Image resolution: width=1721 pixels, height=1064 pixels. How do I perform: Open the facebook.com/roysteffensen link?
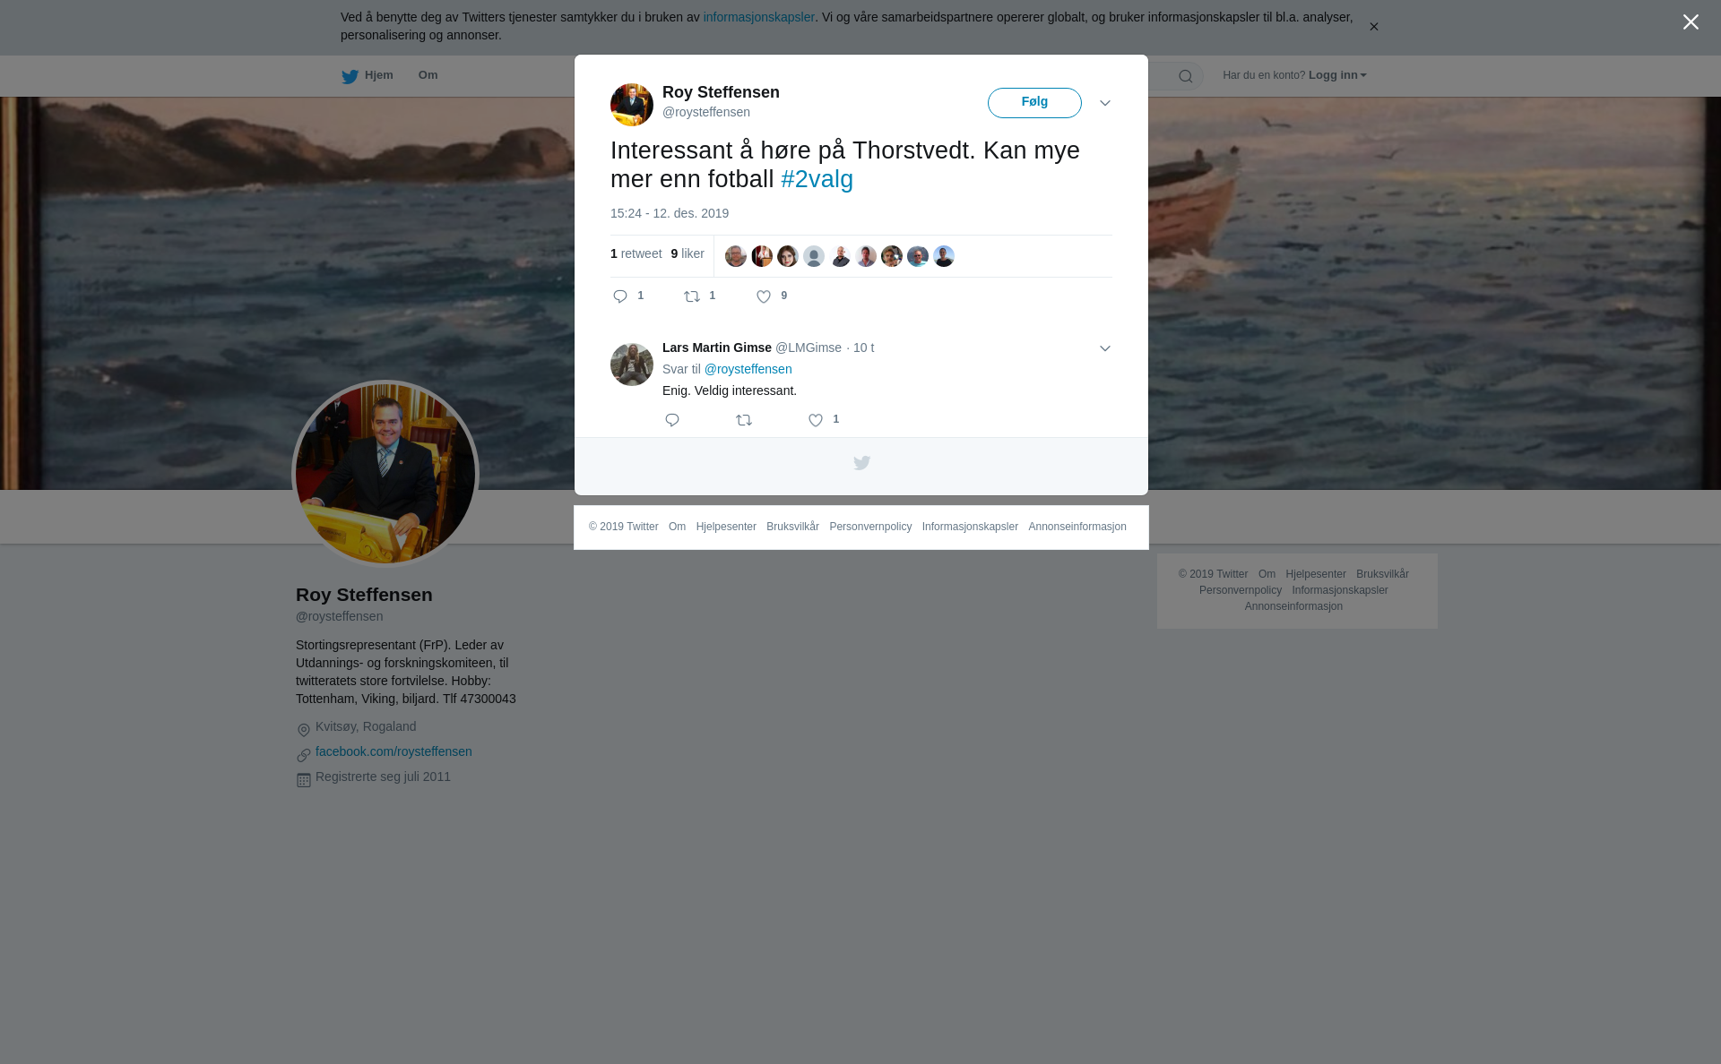(393, 751)
